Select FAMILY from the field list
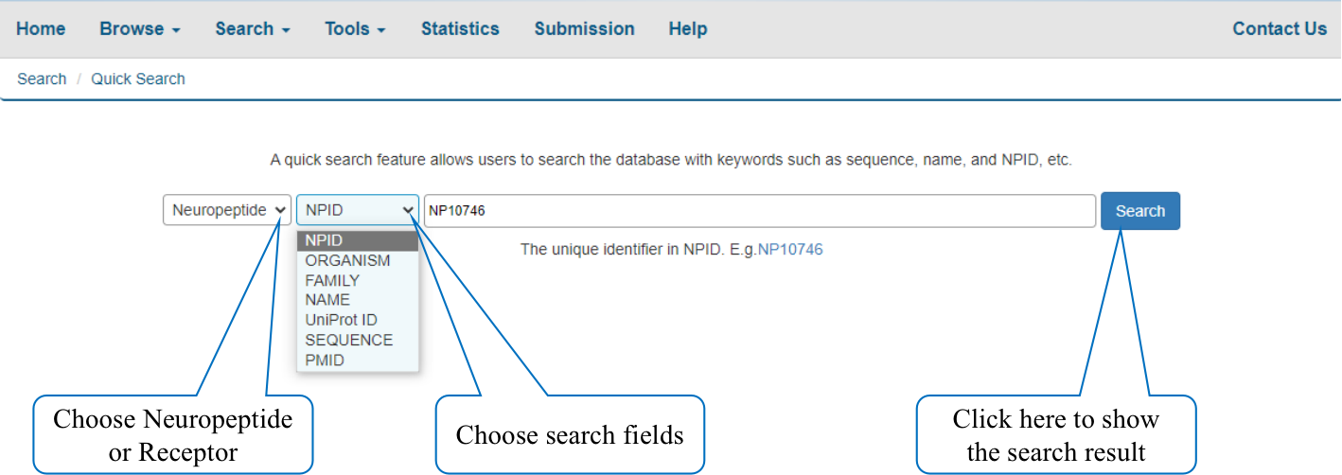Image resolution: width=1342 pixels, height=475 pixels. coord(332,280)
